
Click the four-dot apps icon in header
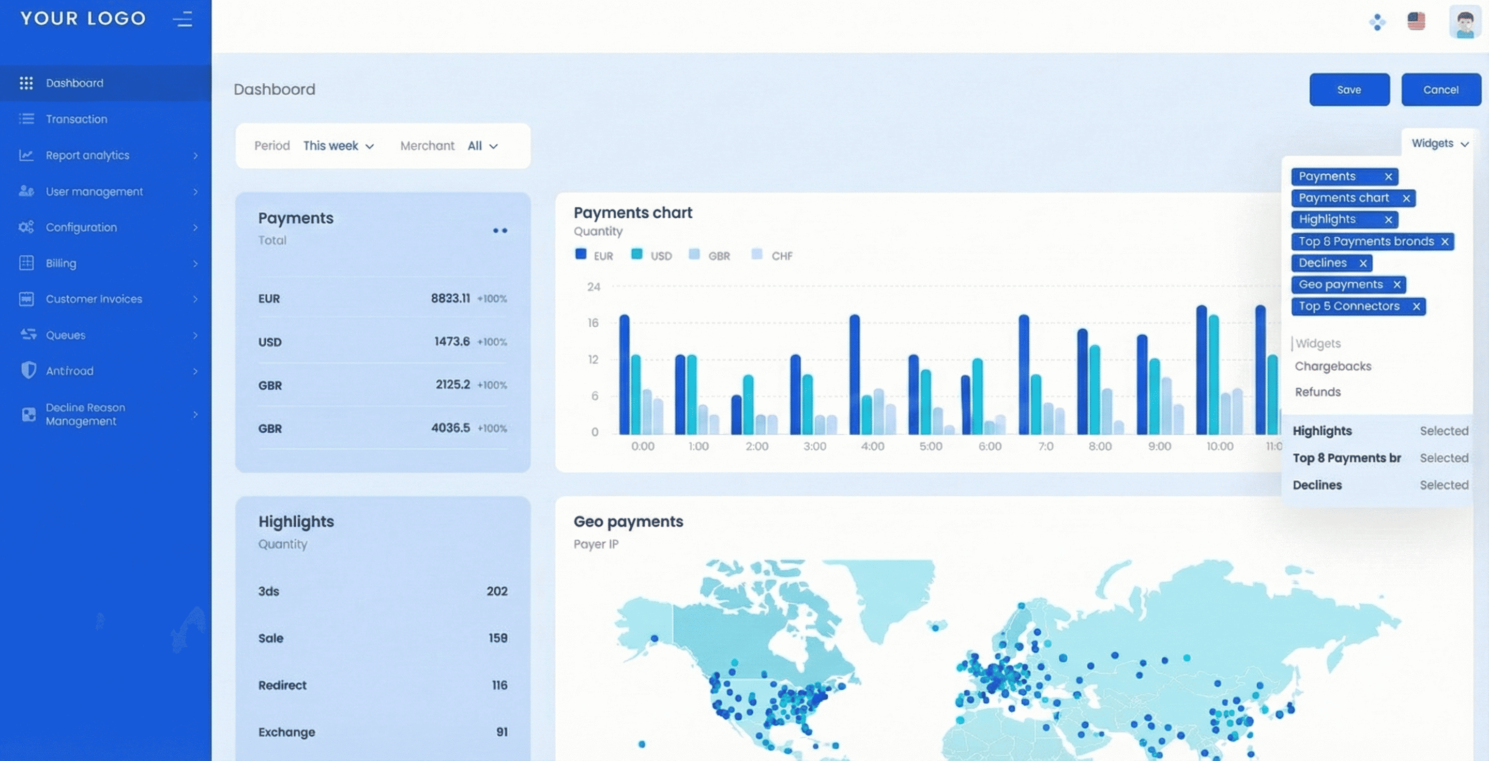point(1377,23)
